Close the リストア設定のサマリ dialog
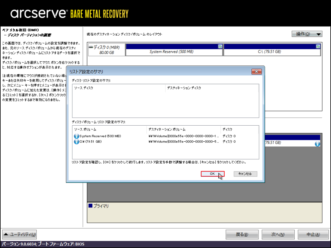This screenshot has width=331, height=248. 256,72
